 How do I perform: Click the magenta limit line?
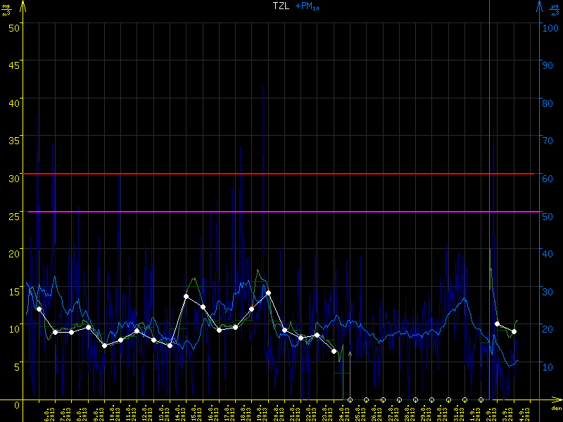281,211
